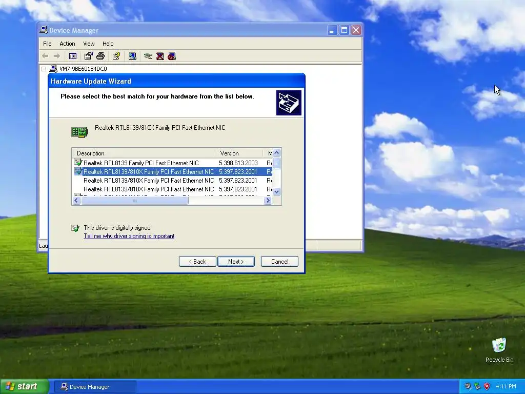The image size is (525, 394).
Task: Select the VM7-9BE601B4DC0 computer node
Action: tap(83, 69)
